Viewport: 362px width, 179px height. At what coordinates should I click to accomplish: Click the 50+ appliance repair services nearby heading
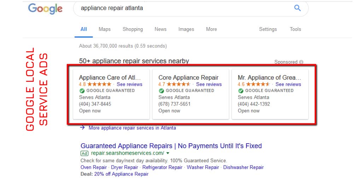134,61
